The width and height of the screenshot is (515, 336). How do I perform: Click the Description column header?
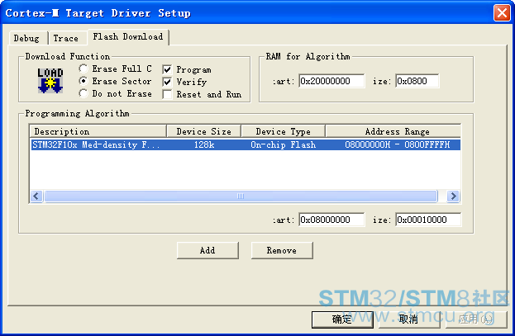coord(98,131)
